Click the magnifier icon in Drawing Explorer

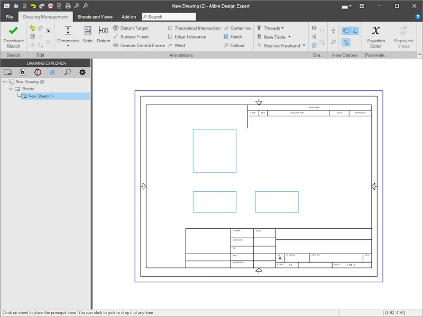68,72
